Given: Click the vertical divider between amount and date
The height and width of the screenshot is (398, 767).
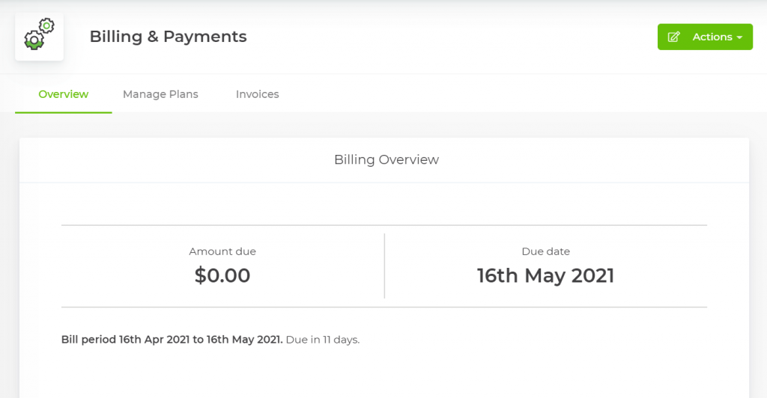Looking at the screenshot, I should click(x=384, y=266).
